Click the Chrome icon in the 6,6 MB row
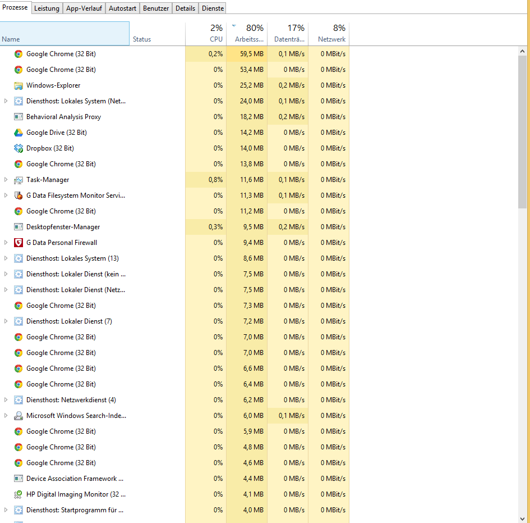 19,369
